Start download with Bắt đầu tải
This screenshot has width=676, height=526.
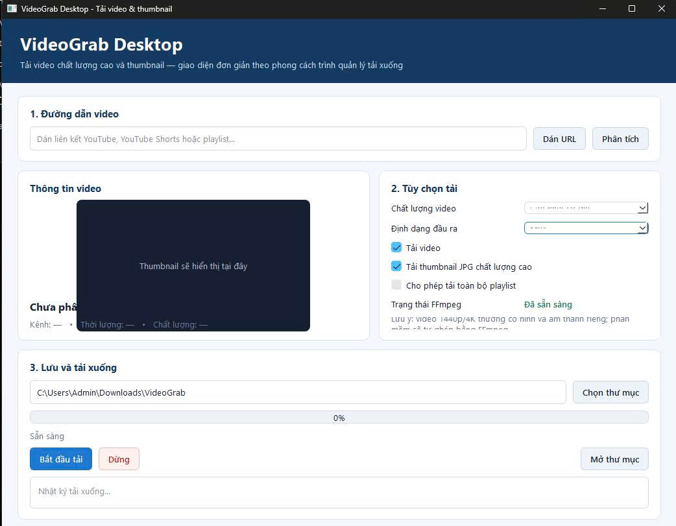click(x=61, y=459)
